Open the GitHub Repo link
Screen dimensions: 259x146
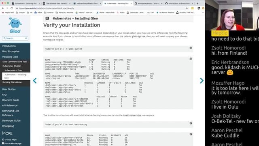coord(9,140)
